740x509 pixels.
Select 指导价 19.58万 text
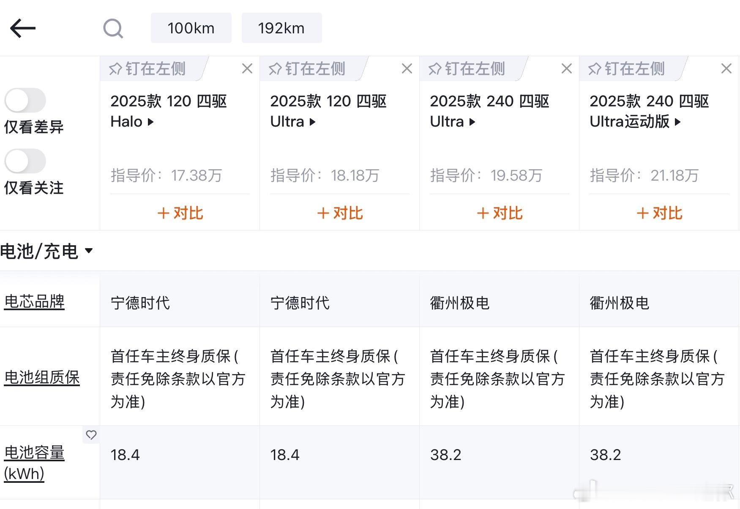[x=486, y=175]
